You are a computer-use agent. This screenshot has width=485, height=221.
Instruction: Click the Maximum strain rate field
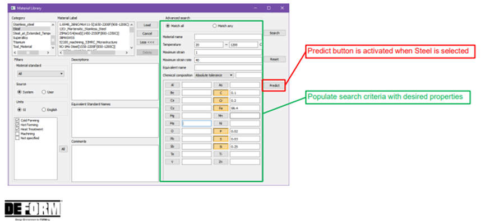(228, 60)
